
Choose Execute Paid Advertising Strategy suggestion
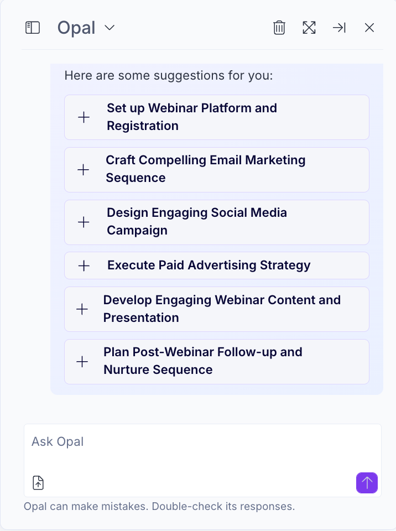217,265
